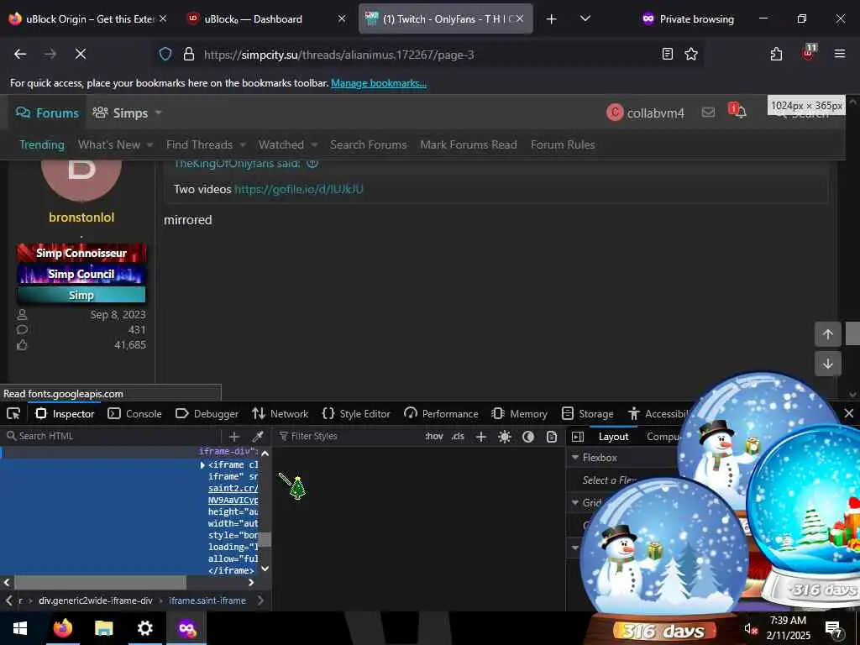Open the Forum Rules link
Viewport: 860px width, 645px height.
563,144
